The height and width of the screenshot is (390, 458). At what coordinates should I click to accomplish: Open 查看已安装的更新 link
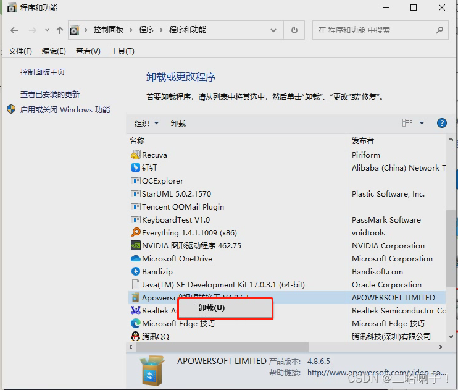50,94
